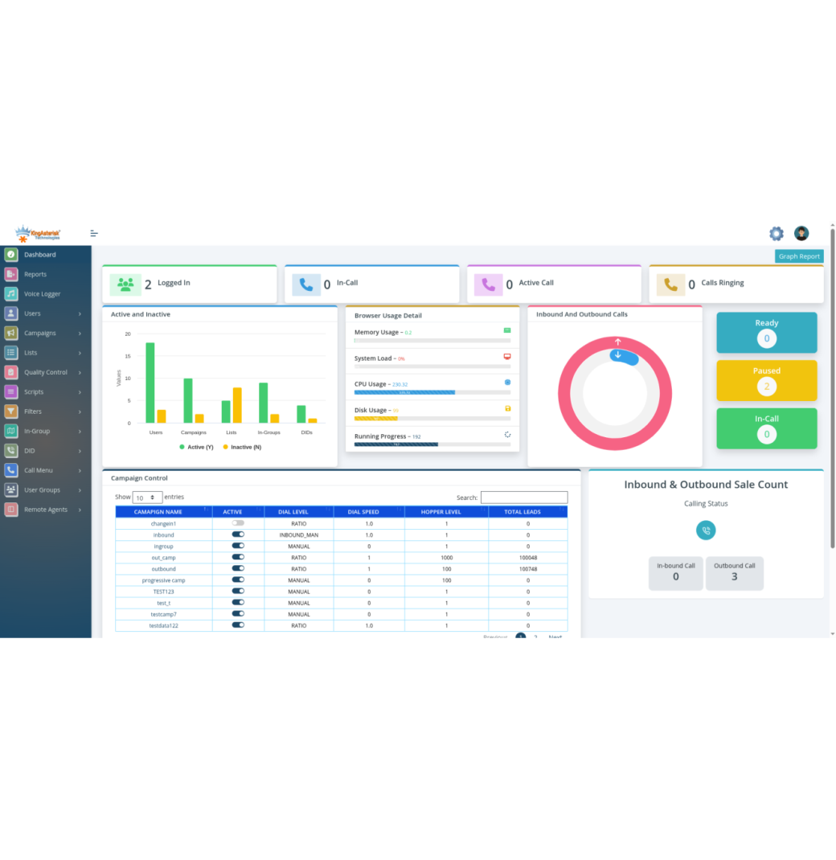836x860 pixels.
Task: Click the In-Group map icon
Action: (x=11, y=431)
